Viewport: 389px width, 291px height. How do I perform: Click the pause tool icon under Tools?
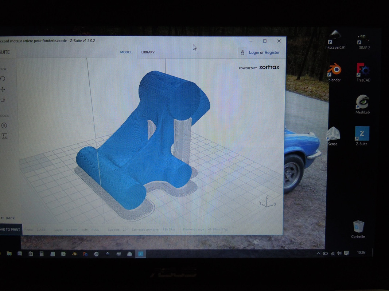pos(4,125)
